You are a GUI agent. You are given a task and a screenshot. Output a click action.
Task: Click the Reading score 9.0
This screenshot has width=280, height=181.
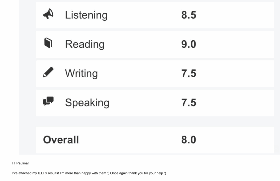189,44
